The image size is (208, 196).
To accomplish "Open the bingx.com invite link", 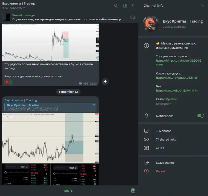I will pyautogui.click(x=178, y=63).
